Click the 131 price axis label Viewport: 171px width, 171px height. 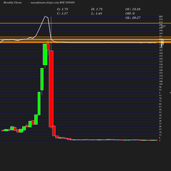(x=161, y=67)
